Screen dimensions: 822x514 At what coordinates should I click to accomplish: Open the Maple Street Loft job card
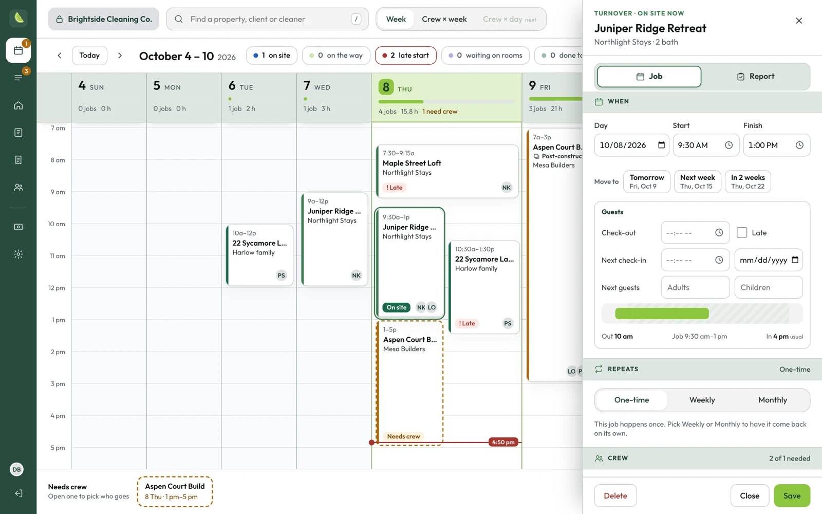447,171
